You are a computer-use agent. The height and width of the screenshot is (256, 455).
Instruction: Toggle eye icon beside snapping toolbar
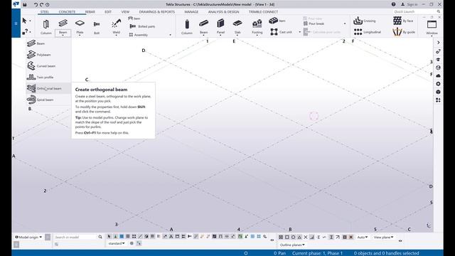pyautogui.click(x=400, y=240)
